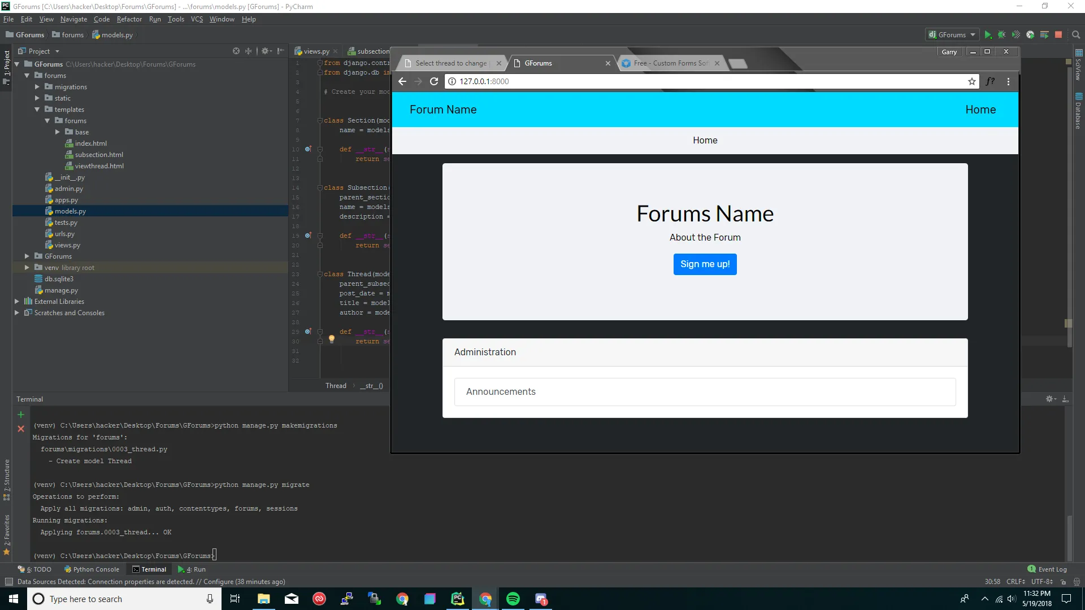Screen dimensions: 1085x610
Task: Bookmark the page with the star icon
Action: (x=972, y=81)
